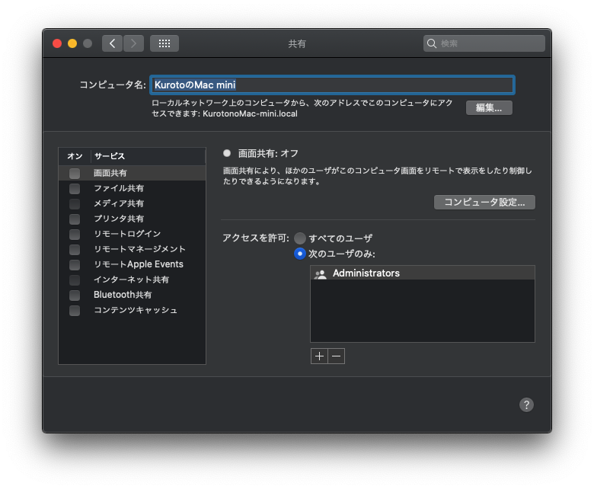594x489 pixels.
Task: Select the プリンタ共有 service row
Action: [133, 219]
